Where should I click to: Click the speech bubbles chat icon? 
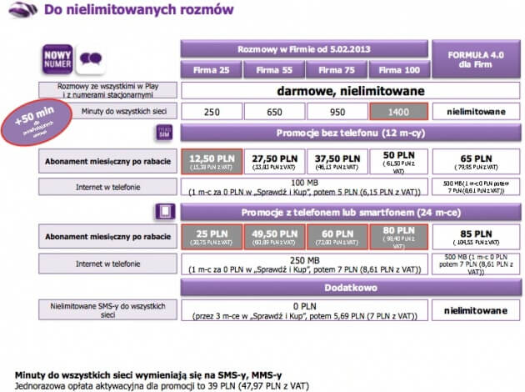coord(91,59)
